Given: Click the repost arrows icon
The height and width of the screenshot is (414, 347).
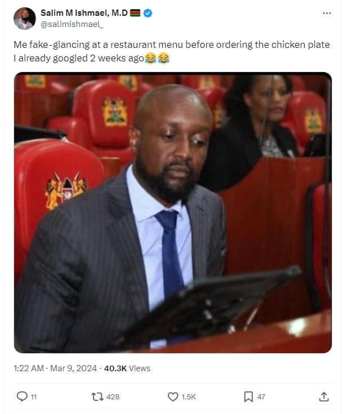Looking at the screenshot, I should (x=97, y=397).
